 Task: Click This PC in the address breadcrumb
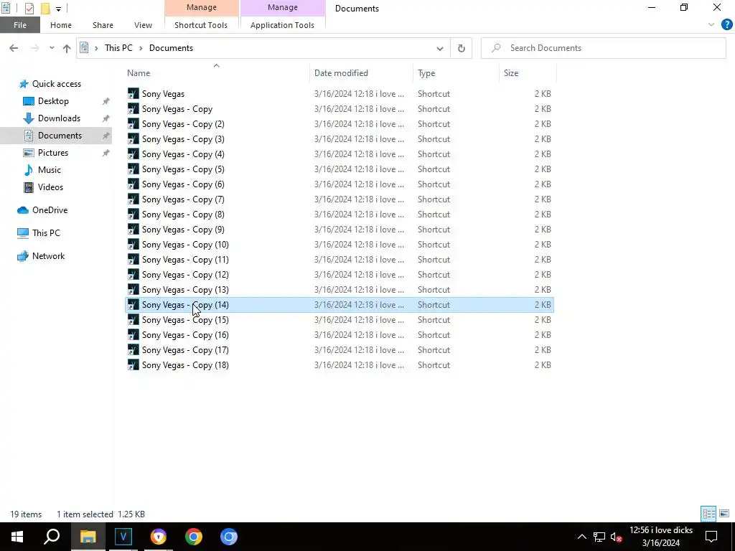pos(118,48)
